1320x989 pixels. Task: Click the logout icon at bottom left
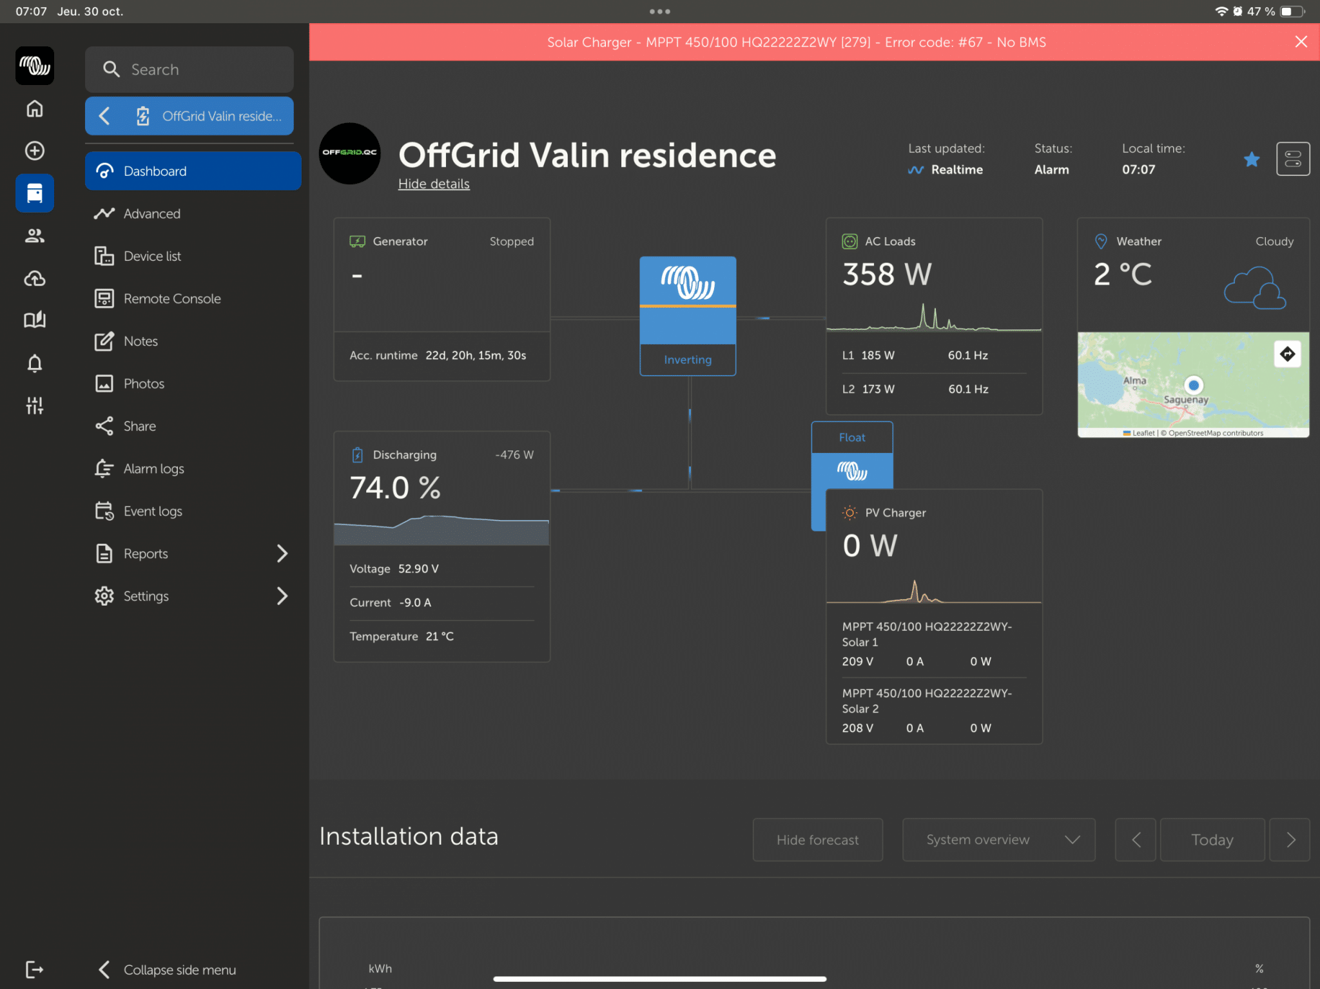35,969
